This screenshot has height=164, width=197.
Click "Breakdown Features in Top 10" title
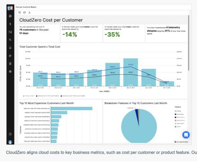click(x=136, y=103)
